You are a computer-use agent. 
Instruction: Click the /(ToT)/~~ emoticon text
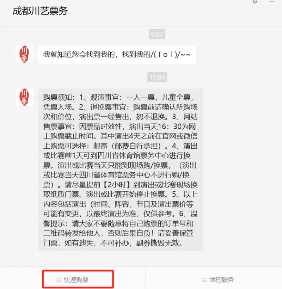(171, 55)
